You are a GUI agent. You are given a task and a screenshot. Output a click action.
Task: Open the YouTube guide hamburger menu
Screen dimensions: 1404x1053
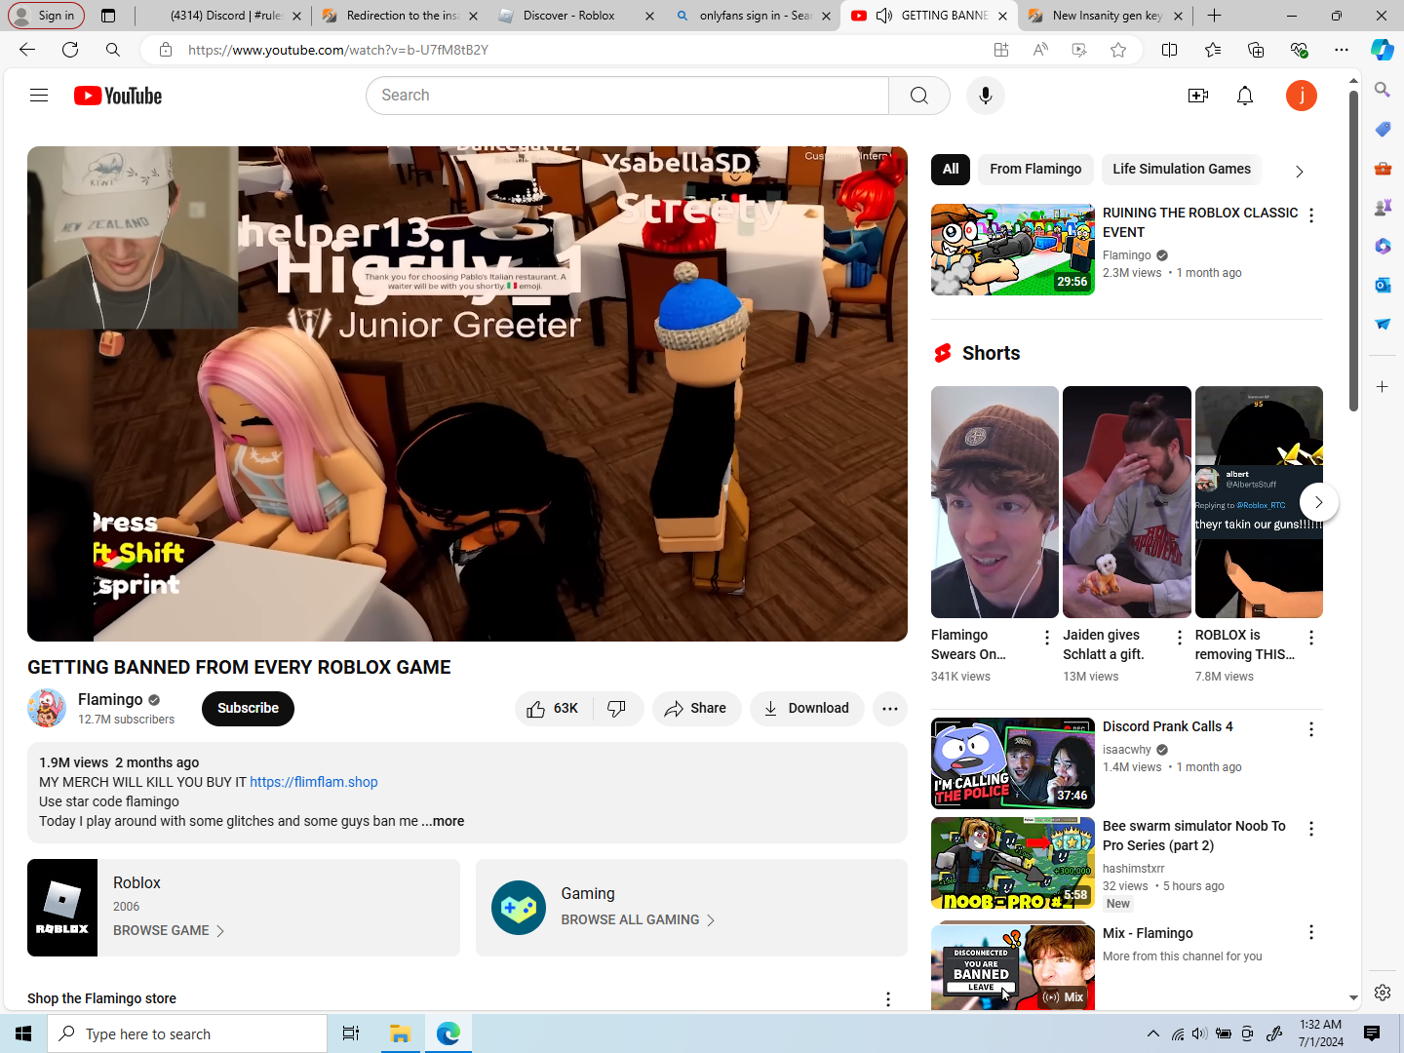pyautogui.click(x=39, y=96)
